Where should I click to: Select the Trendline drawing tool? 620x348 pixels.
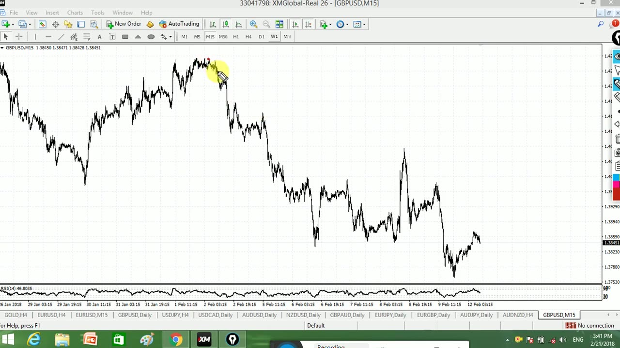(x=61, y=37)
